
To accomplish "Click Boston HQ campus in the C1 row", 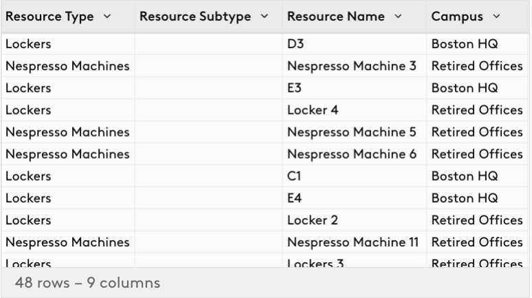I will click(465, 176).
